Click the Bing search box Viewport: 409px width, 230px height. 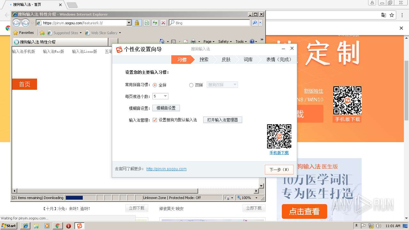pyautogui.click(x=209, y=23)
